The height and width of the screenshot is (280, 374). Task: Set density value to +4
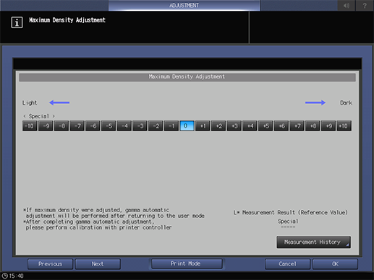(x=250, y=126)
